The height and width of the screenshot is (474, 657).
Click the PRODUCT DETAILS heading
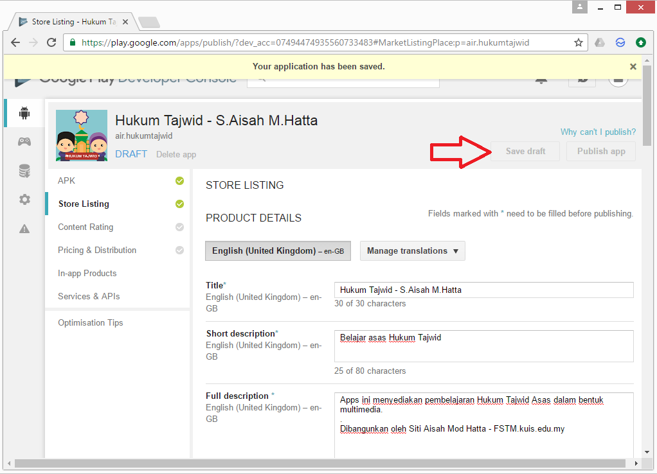[253, 218]
